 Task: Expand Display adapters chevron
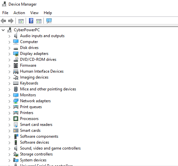pyautogui.click(x=10, y=54)
